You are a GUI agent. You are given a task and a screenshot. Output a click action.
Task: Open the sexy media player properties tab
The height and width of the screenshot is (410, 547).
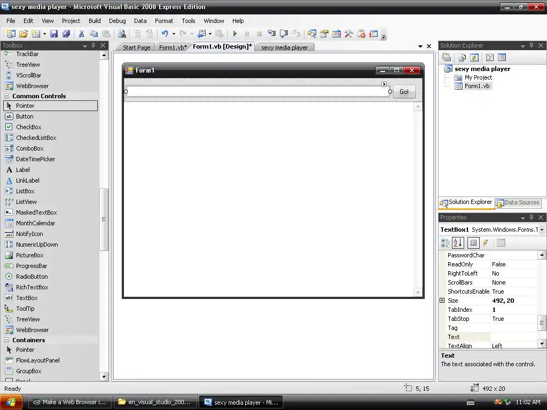(284, 48)
